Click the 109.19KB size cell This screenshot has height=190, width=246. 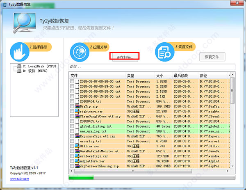163,106
